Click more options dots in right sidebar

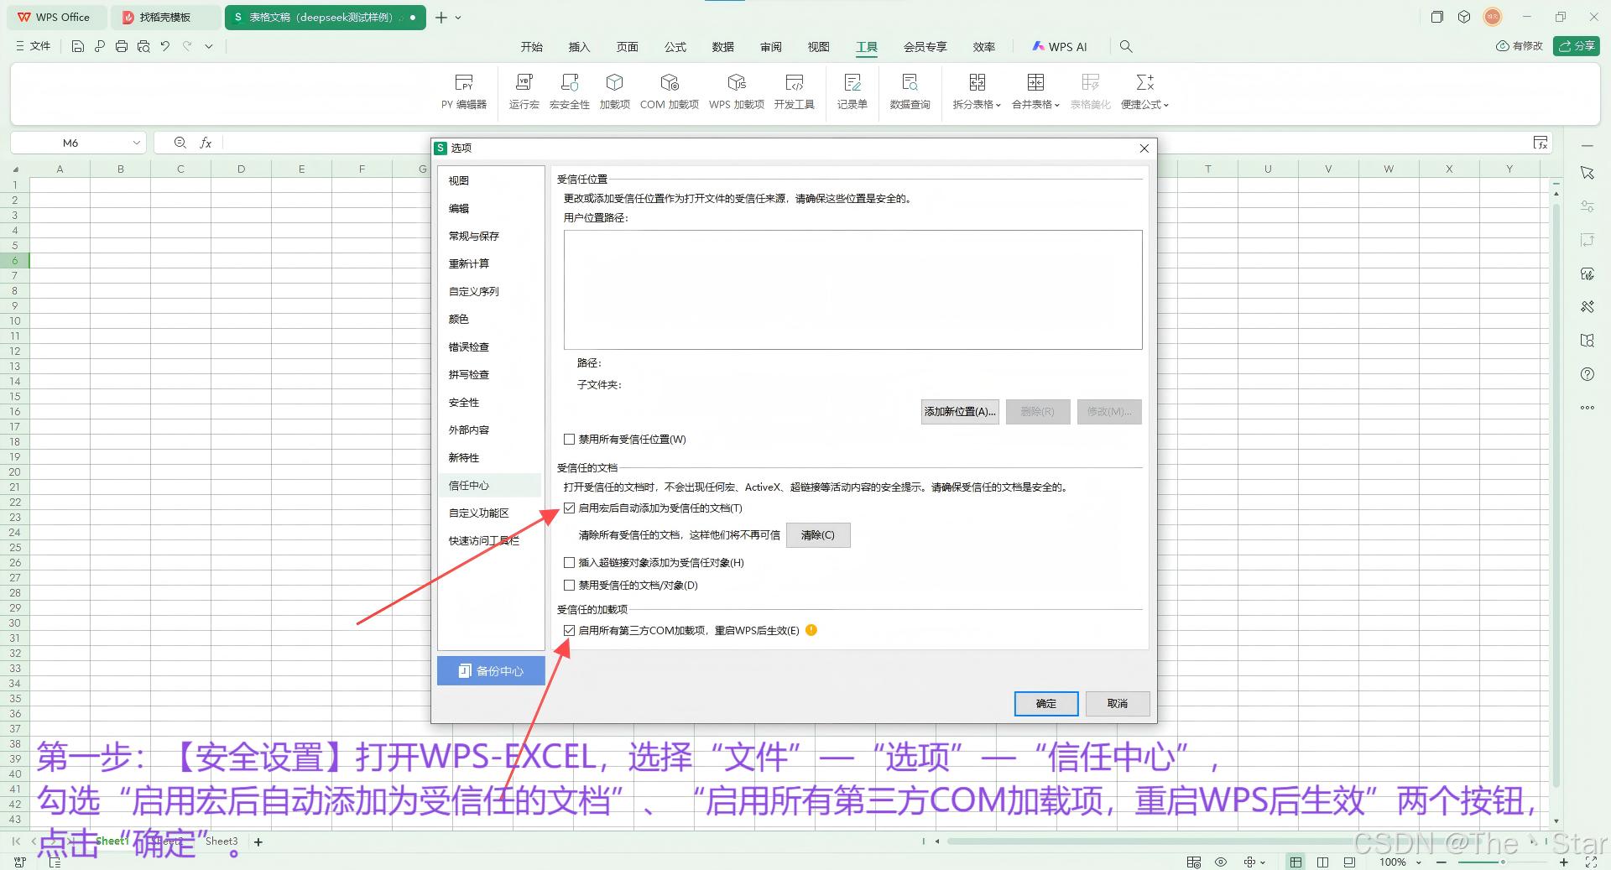tap(1588, 408)
